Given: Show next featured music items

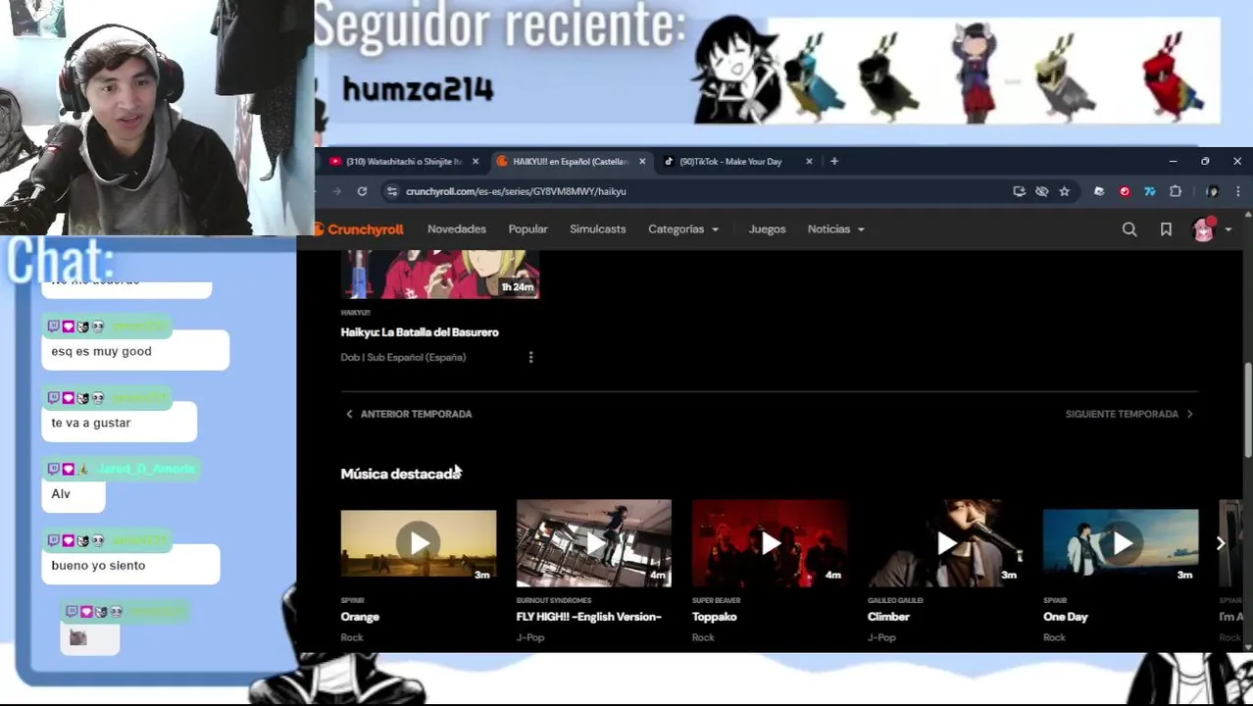Looking at the screenshot, I should (x=1221, y=543).
